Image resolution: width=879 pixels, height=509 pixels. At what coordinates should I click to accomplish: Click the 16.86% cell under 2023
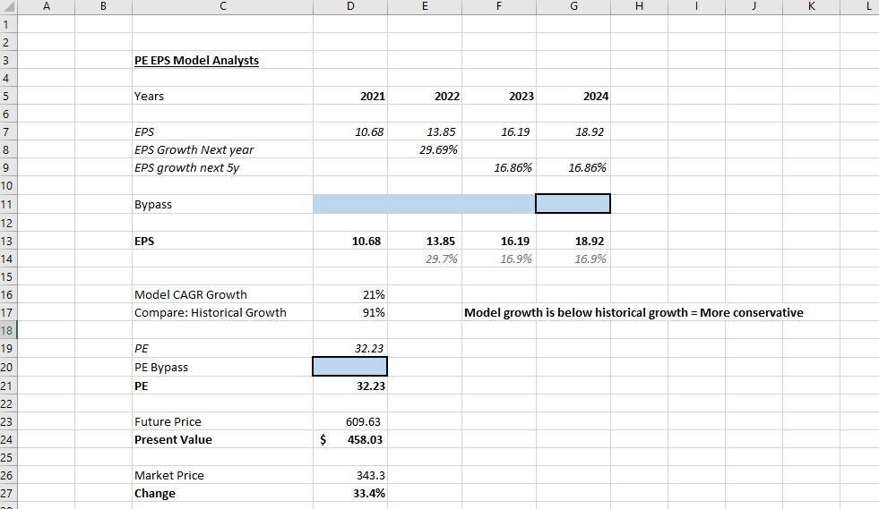tap(499, 167)
